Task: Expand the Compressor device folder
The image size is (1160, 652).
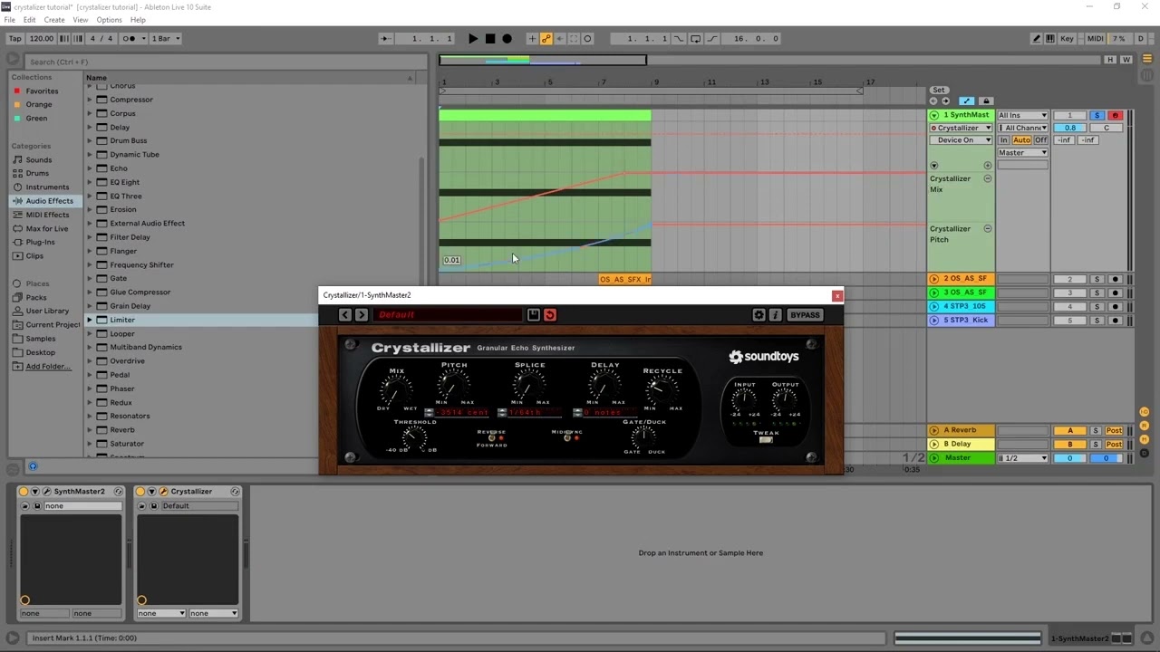Action: click(x=90, y=100)
